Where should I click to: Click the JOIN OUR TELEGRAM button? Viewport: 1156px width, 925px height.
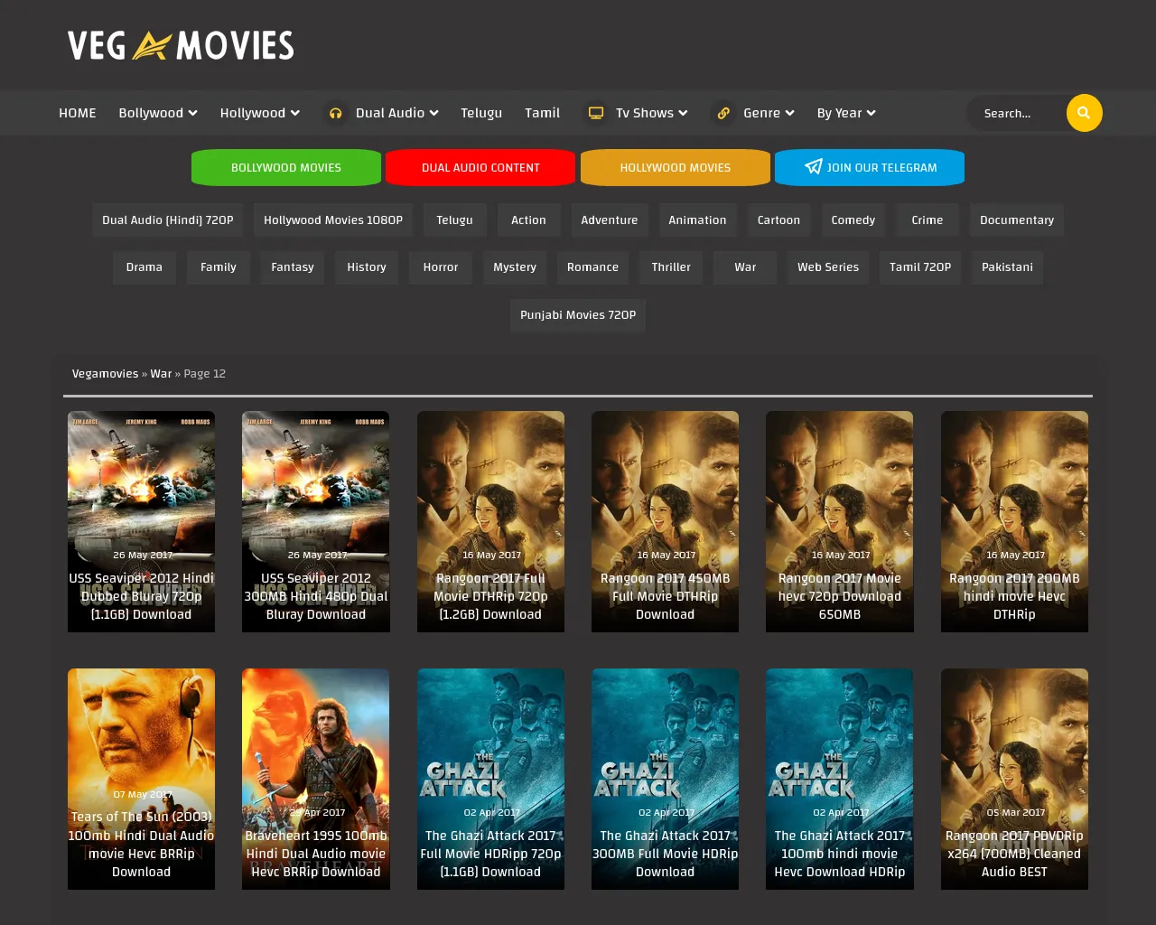click(870, 167)
